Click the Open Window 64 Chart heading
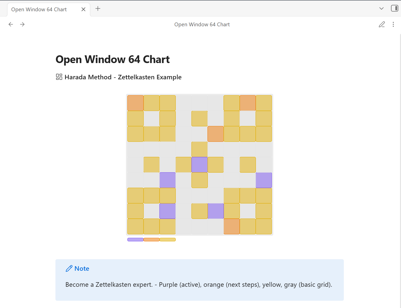Viewport: 401px width, 308px height. click(x=113, y=59)
